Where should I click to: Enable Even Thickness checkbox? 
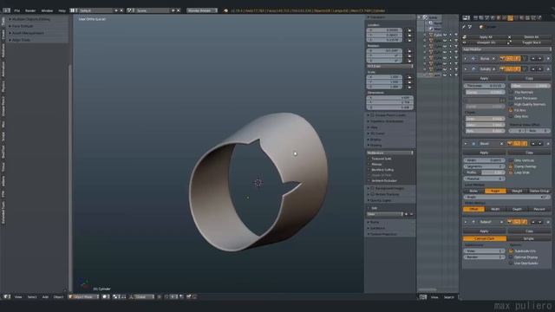[511, 98]
